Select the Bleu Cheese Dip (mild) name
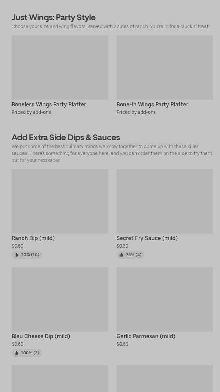This screenshot has height=392, width=220. point(41,336)
